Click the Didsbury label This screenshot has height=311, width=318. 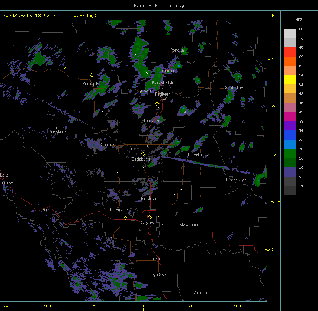click(x=141, y=159)
